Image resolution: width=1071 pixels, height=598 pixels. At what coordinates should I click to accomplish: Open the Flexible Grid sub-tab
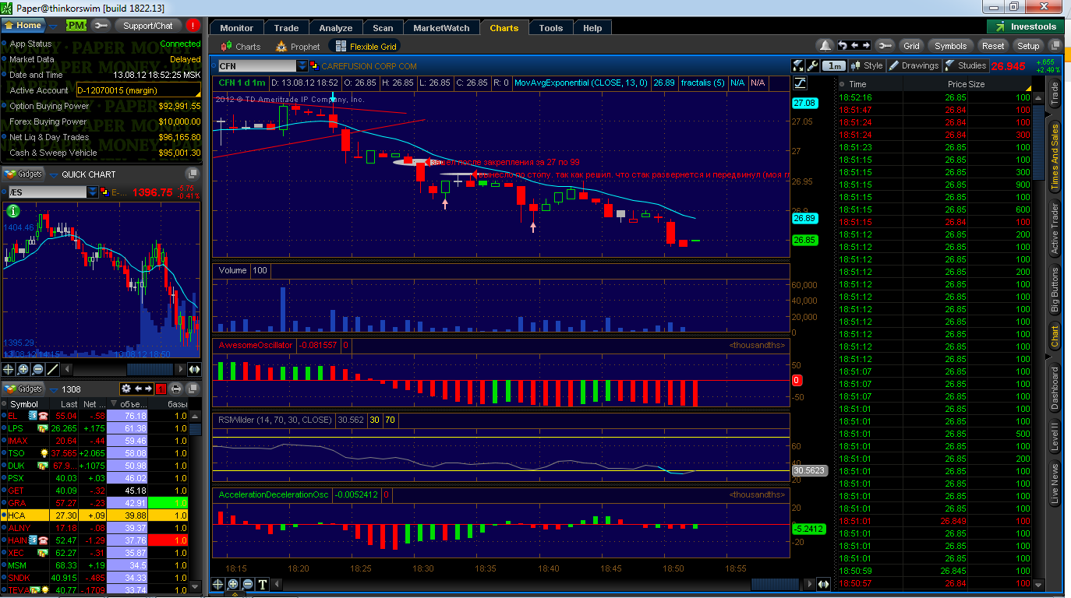coord(366,47)
